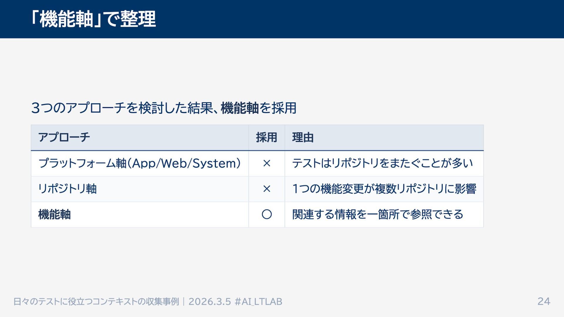Click the × mark in platform row
The width and height of the screenshot is (564, 317).
pyautogui.click(x=266, y=163)
